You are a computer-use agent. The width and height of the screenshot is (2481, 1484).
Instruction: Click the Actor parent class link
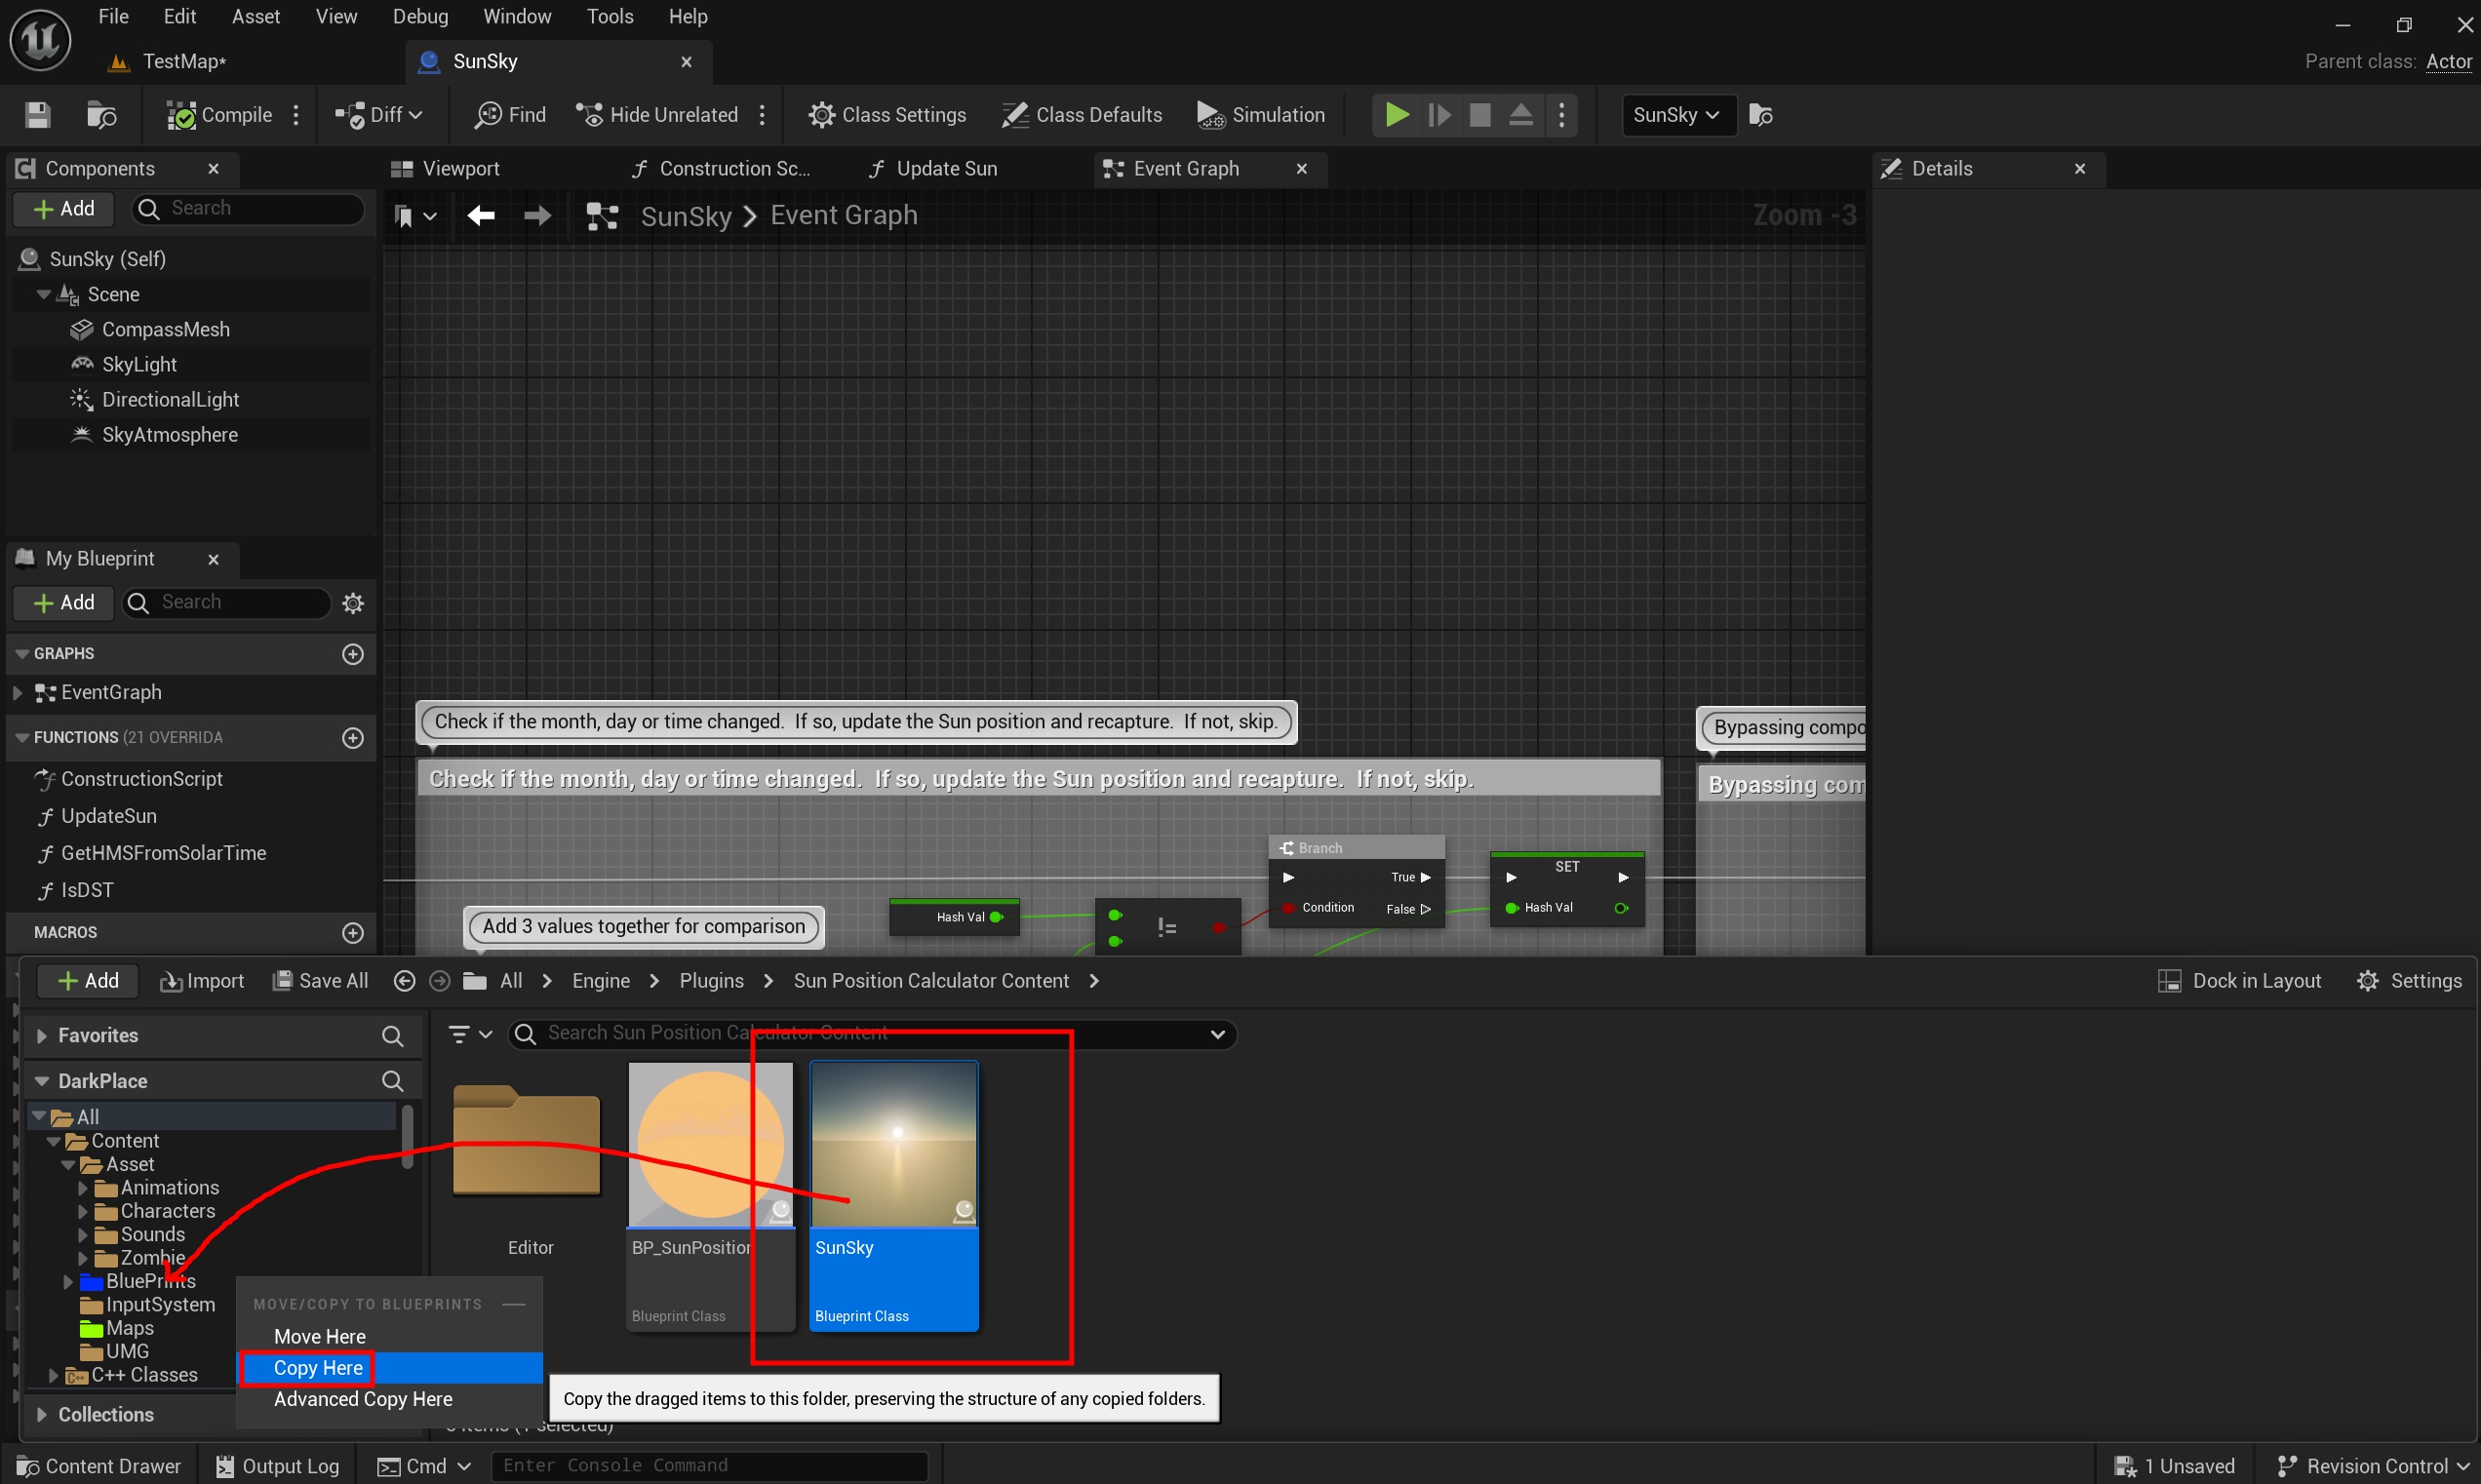2448,62
